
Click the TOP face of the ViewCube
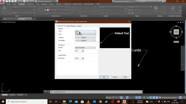tap(176, 32)
